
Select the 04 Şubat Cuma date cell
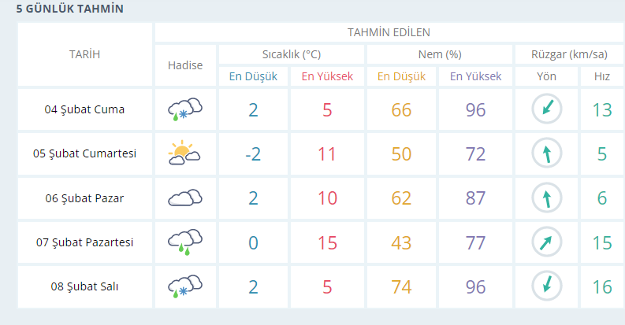click(85, 109)
